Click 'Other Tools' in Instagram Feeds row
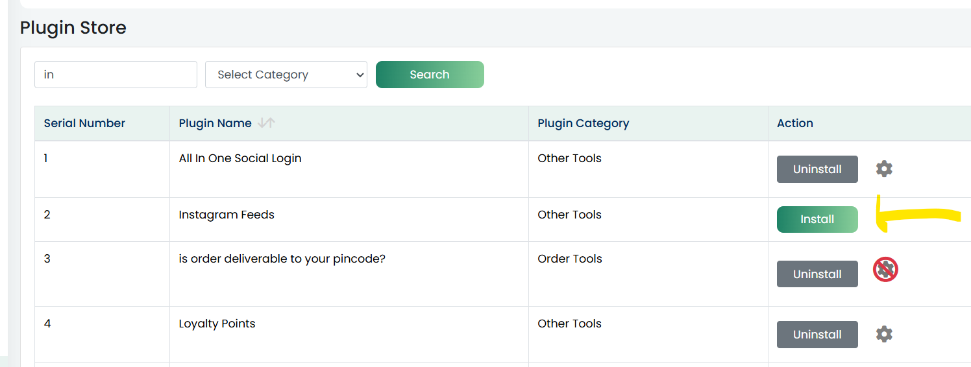The image size is (971, 367). [x=569, y=215]
